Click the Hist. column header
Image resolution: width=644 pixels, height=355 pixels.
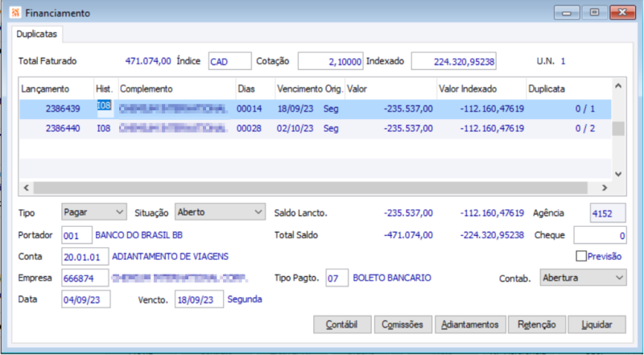(x=106, y=89)
